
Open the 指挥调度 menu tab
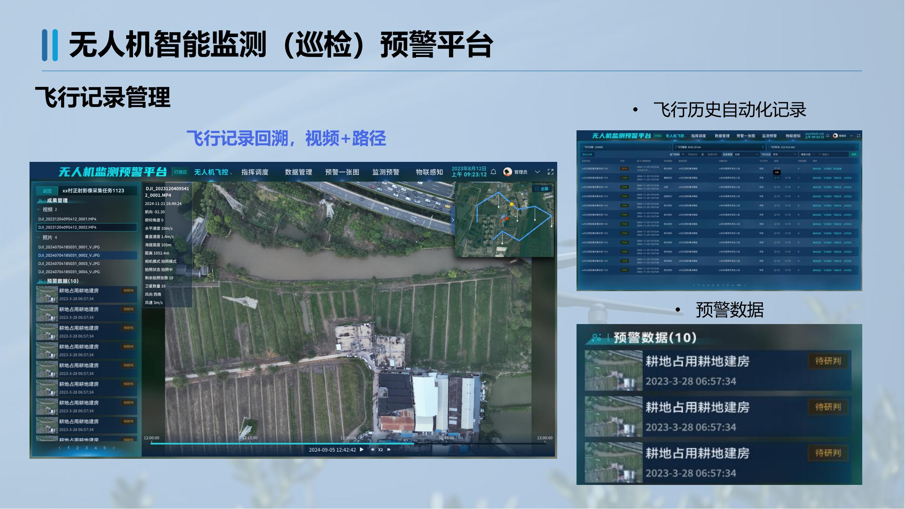[x=255, y=172]
